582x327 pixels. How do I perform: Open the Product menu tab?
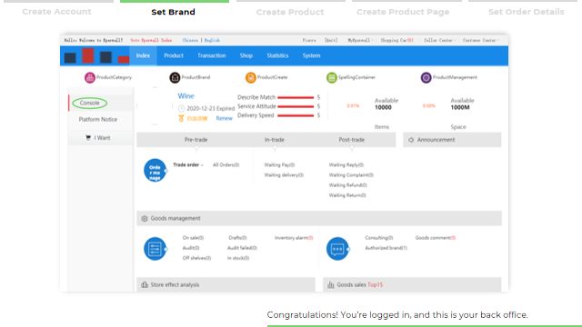[x=174, y=55]
